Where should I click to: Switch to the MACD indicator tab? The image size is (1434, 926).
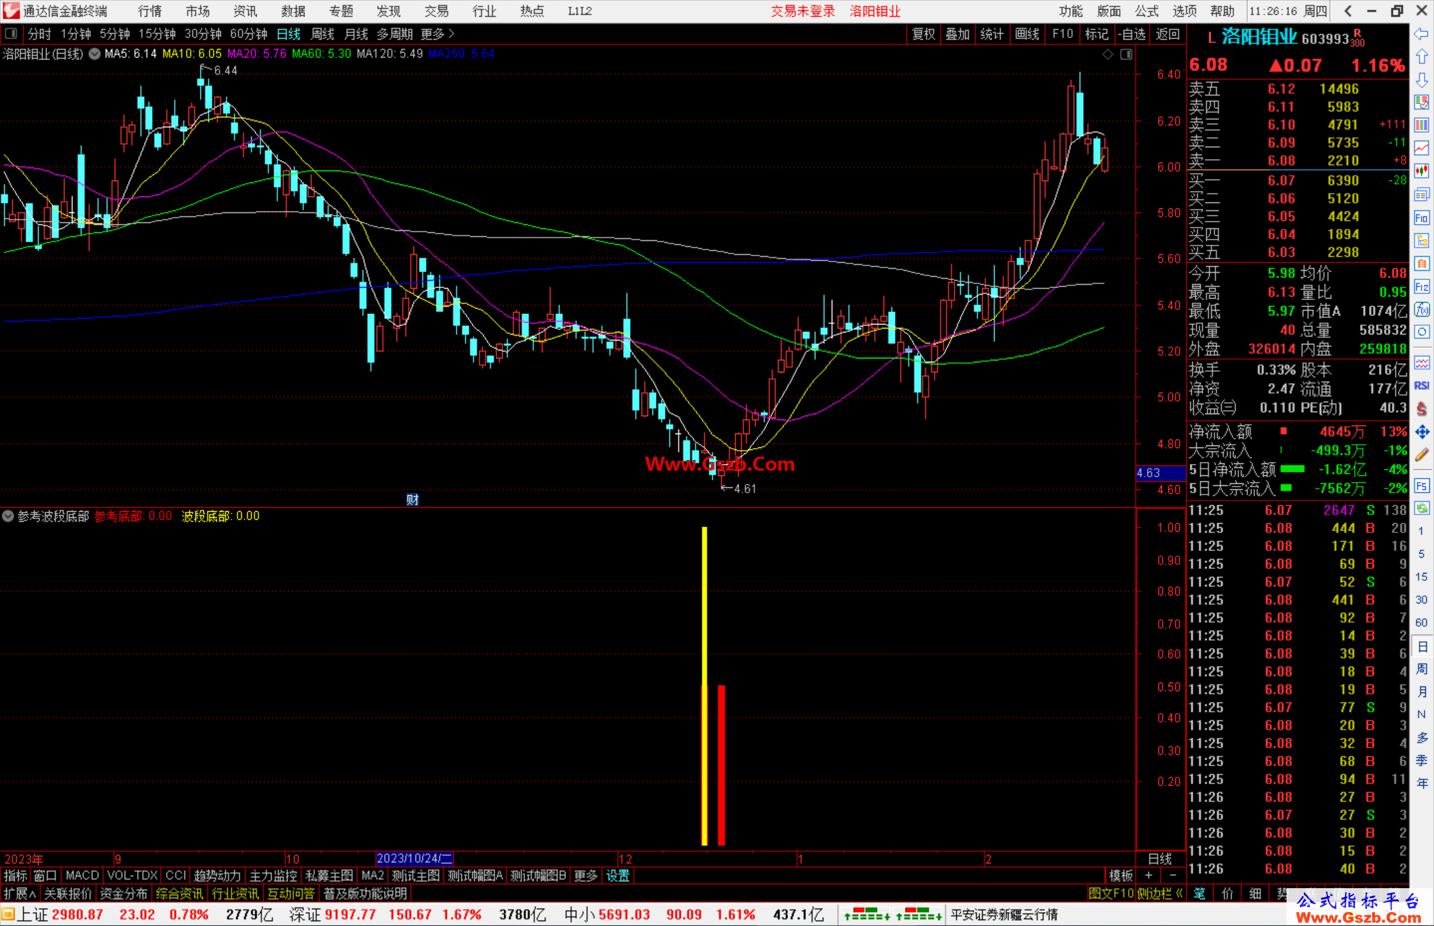(82, 876)
